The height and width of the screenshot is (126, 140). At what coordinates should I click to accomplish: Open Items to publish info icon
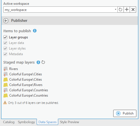35,31
